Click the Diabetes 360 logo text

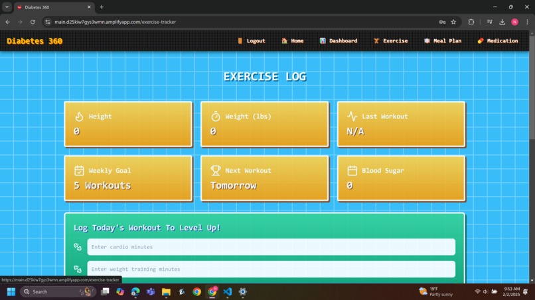point(35,41)
